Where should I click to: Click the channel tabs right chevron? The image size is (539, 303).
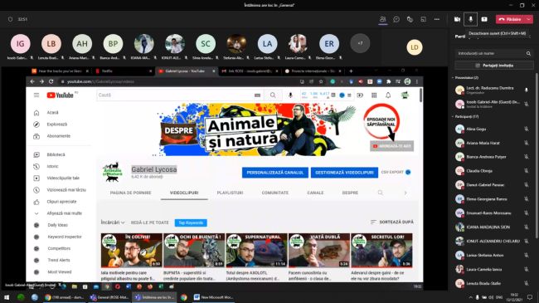click(405, 193)
